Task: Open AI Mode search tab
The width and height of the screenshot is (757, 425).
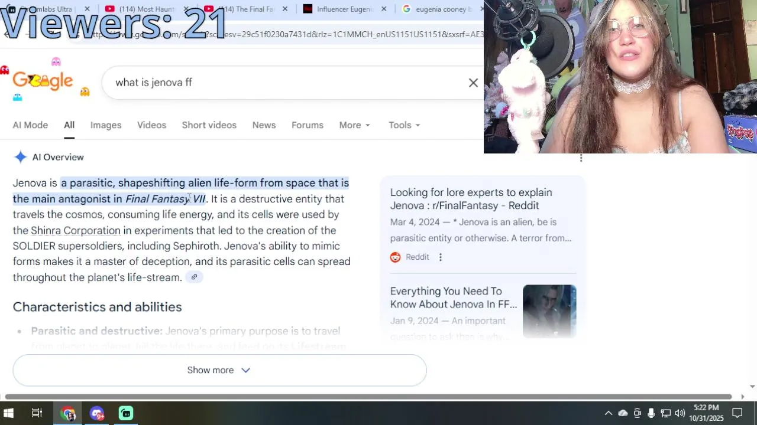Action: [x=30, y=125]
